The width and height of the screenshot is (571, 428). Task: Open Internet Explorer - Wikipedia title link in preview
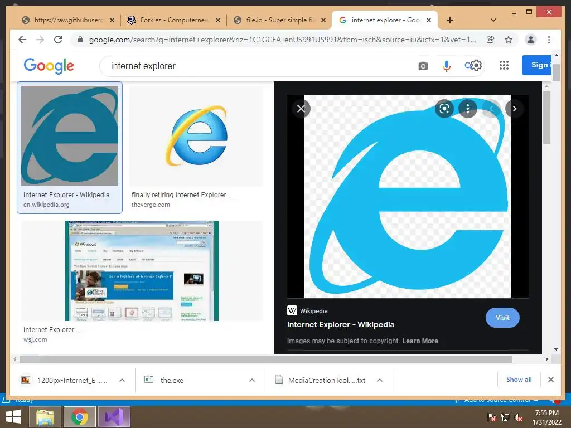(341, 324)
